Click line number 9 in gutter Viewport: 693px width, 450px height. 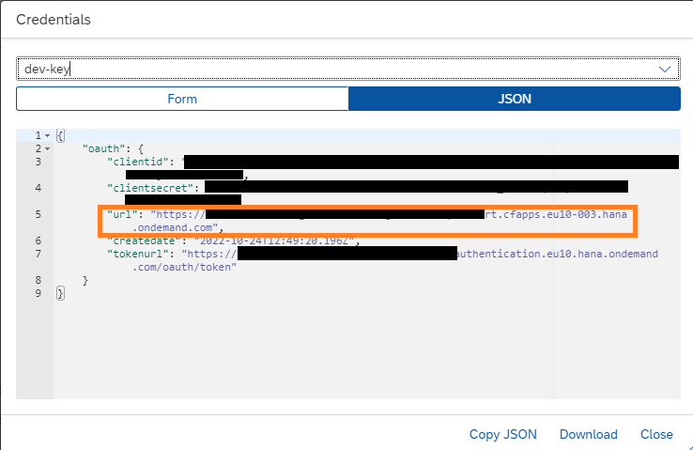coord(38,293)
